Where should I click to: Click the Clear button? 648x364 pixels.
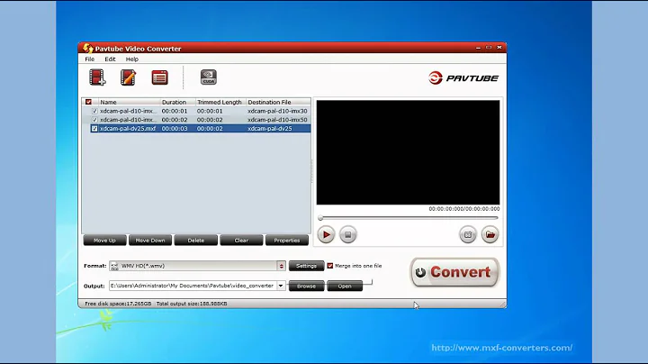click(x=241, y=241)
